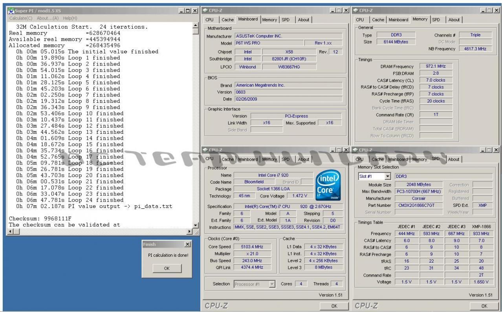The image size is (502, 312).
Task: Click the BIOS Version 0603 field
Action: coord(288,92)
